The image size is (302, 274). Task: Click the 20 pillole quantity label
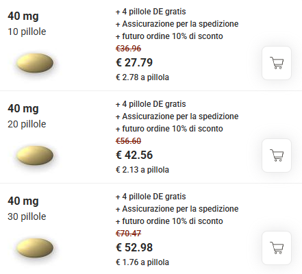(x=27, y=124)
